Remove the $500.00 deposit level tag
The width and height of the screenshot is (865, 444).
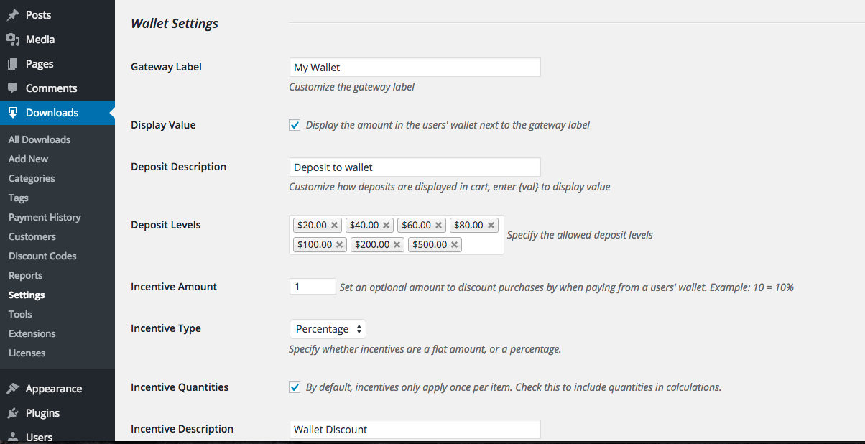click(x=454, y=245)
